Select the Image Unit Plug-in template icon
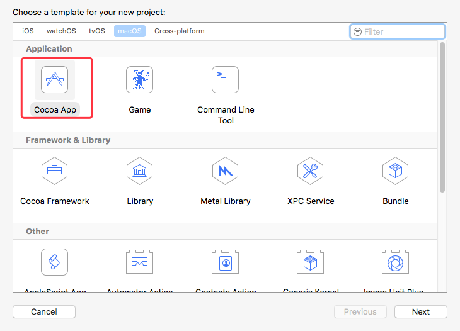The width and height of the screenshot is (460, 331). [x=395, y=262]
